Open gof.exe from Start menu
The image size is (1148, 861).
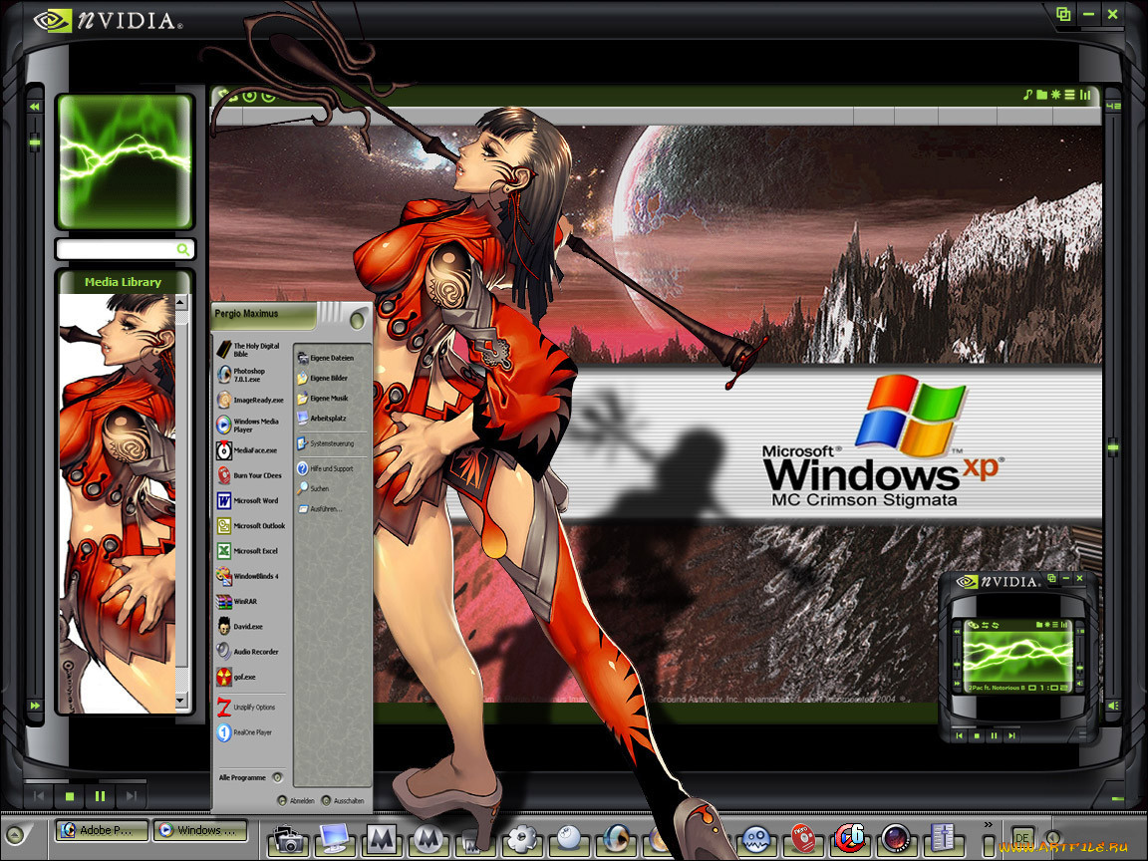(x=236, y=678)
